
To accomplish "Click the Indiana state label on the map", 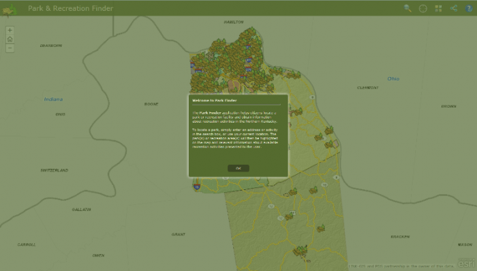I will [x=53, y=99].
